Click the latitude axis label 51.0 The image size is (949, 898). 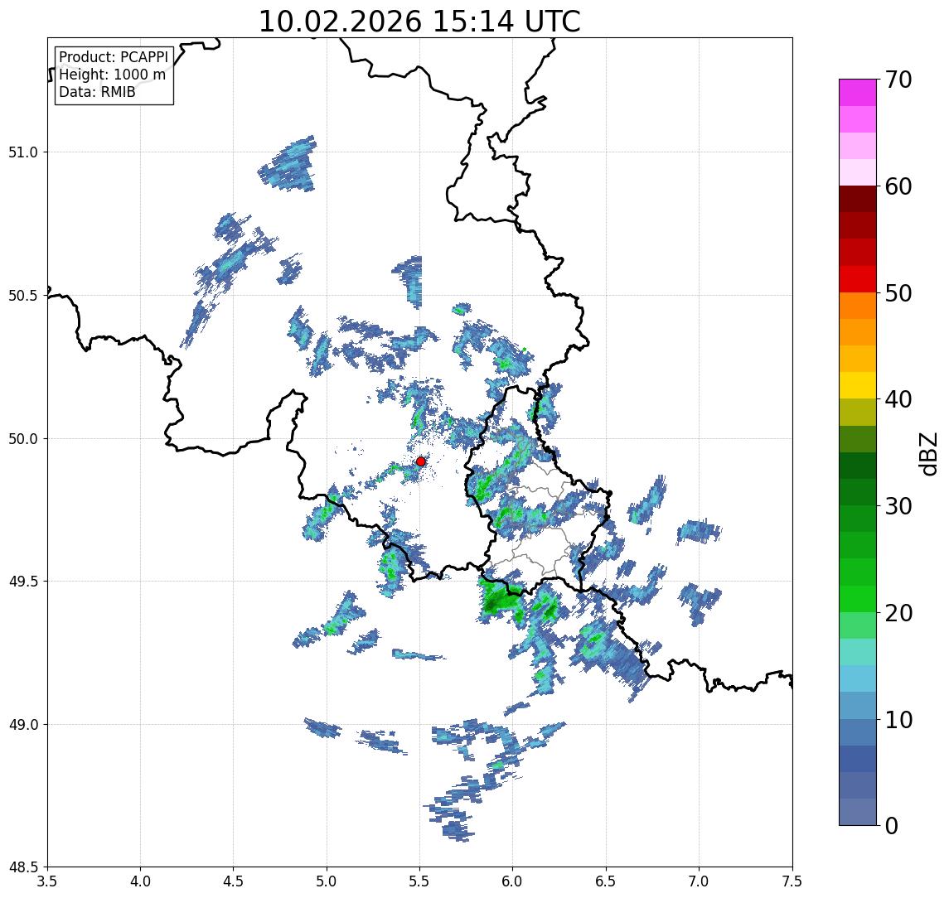point(23,152)
